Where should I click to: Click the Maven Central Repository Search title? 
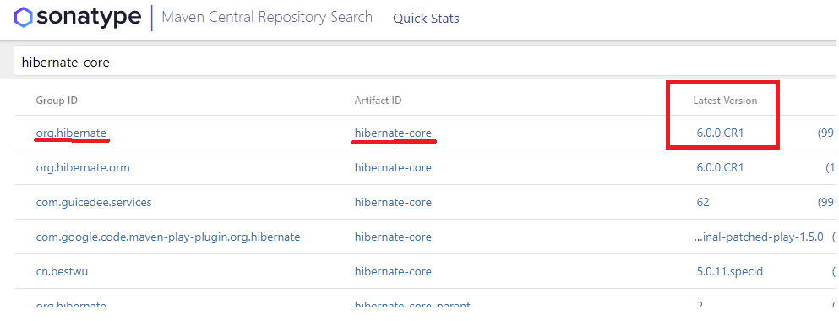(x=267, y=17)
